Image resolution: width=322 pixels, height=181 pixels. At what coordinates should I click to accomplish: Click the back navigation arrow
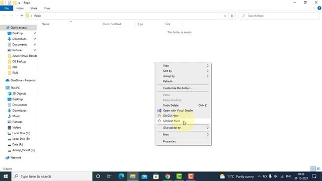coord(5,16)
